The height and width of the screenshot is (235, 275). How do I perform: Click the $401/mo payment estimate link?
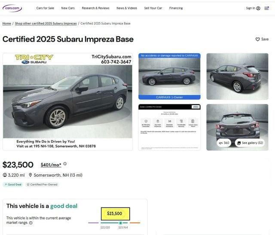pyautogui.click(x=51, y=165)
